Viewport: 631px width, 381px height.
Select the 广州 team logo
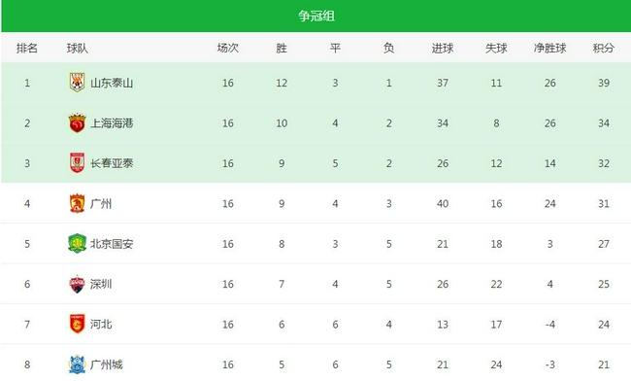pos(77,203)
